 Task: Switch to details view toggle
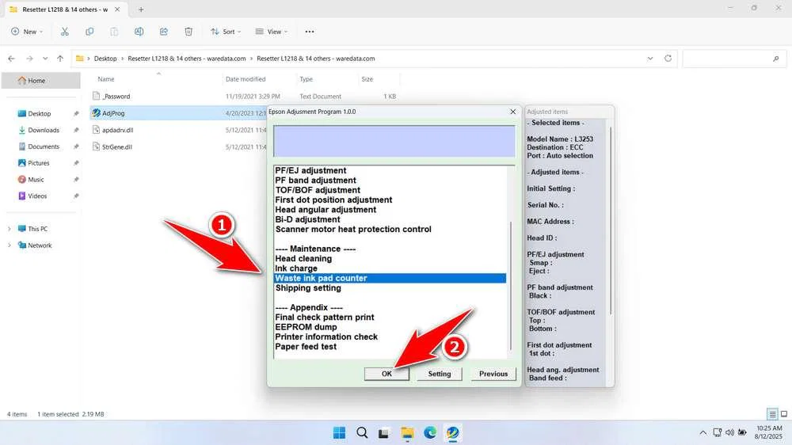[772, 414]
